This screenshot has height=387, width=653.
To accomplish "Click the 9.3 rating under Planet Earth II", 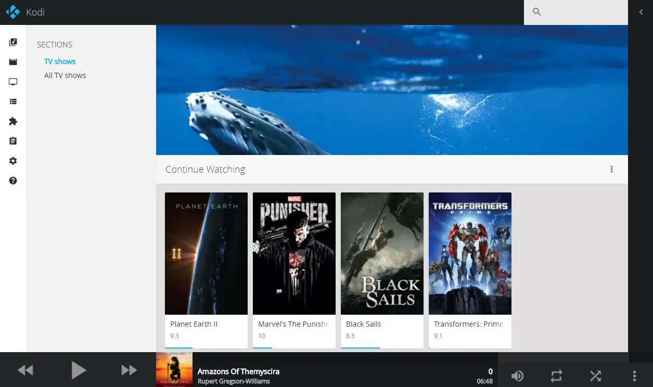I will 174,336.
